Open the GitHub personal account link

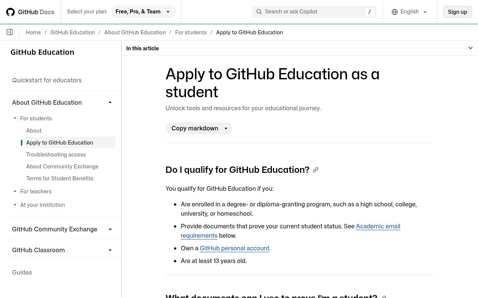[x=235, y=248]
